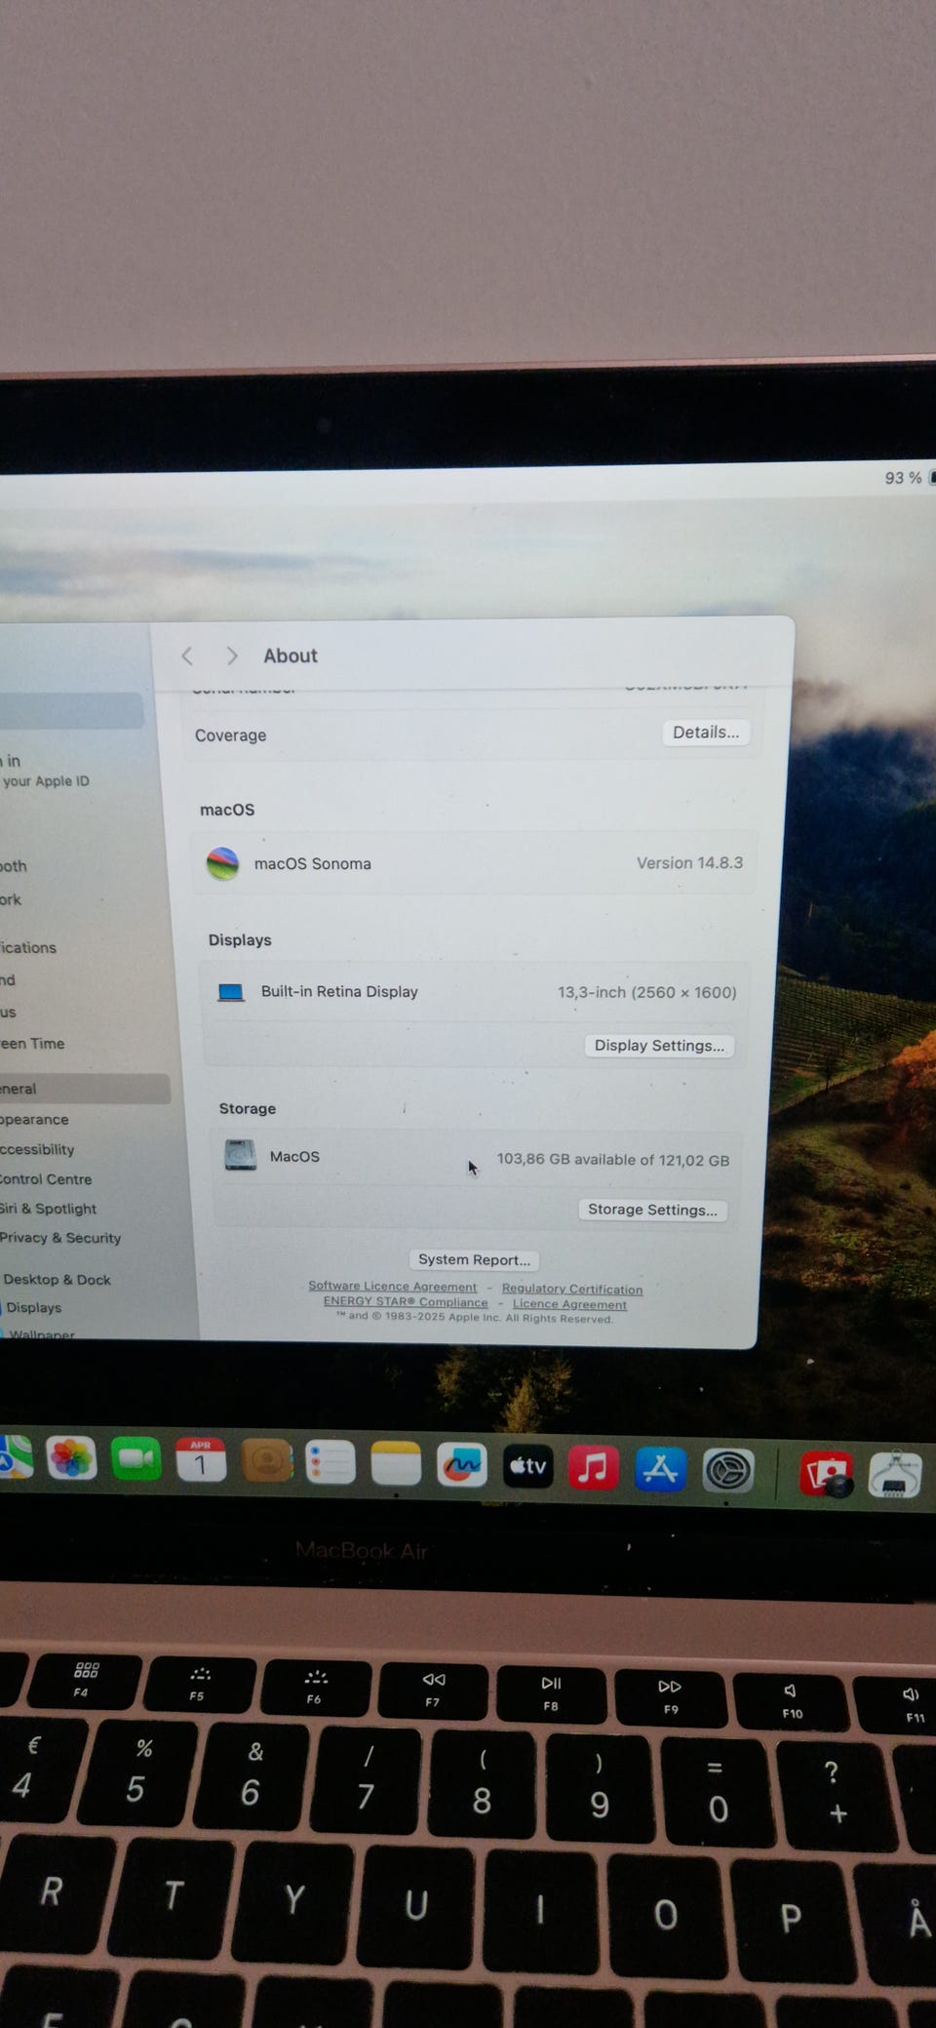Open the System Report
936x2028 pixels.
coord(474,1259)
